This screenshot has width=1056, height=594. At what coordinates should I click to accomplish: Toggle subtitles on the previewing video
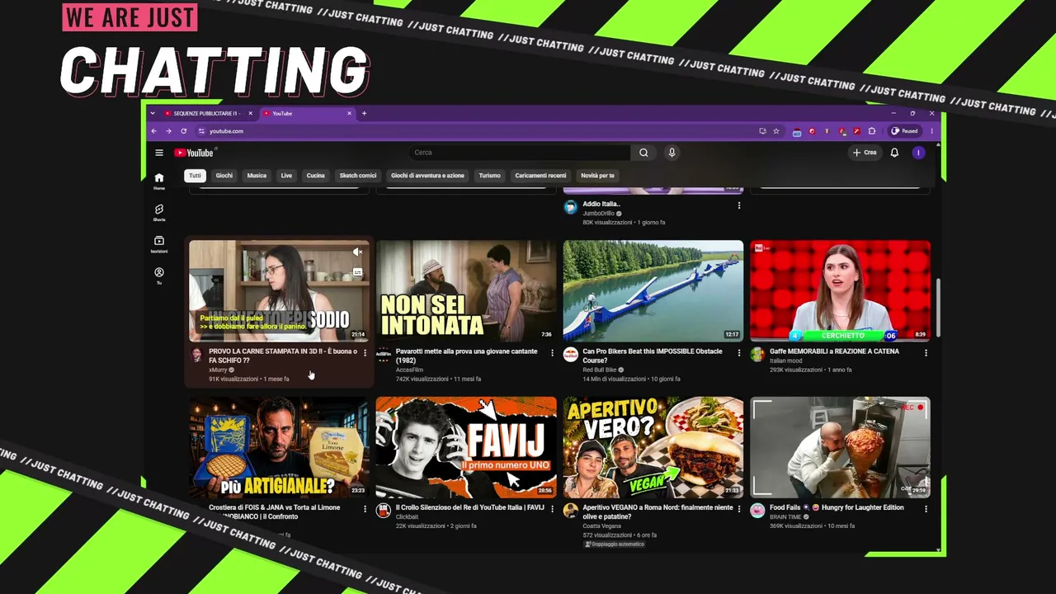357,271
